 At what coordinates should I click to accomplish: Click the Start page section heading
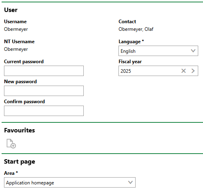(20, 162)
